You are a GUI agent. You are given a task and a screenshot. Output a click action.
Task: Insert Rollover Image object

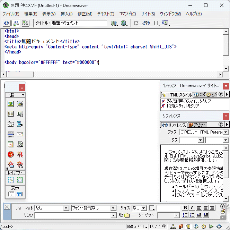pyautogui.click(x=20, y=104)
